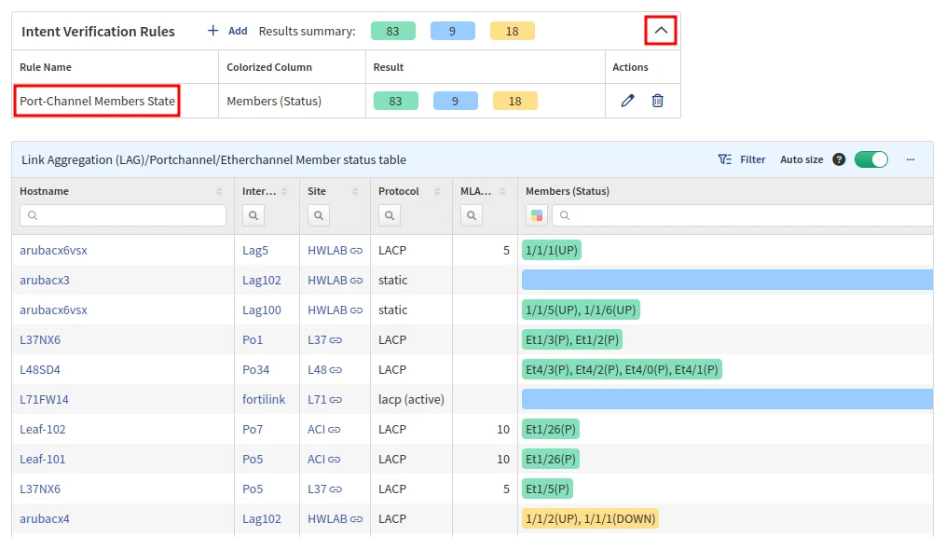Sort table by Protocol column
Viewport: 945px width, 537px height.
coord(437,191)
